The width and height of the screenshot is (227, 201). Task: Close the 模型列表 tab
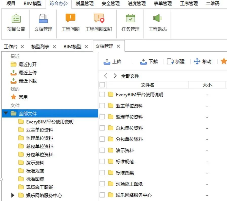pos(54,46)
